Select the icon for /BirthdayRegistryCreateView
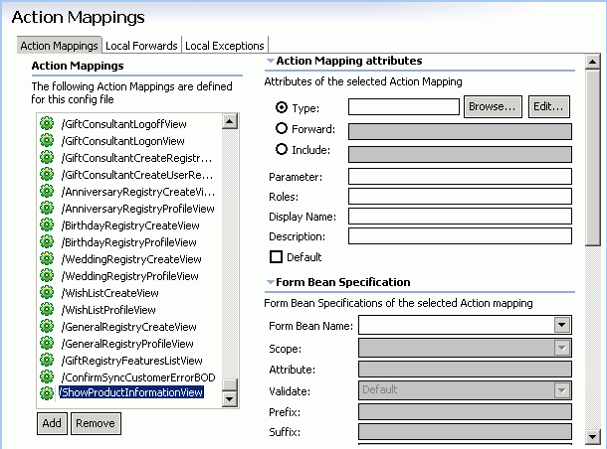 (x=46, y=225)
